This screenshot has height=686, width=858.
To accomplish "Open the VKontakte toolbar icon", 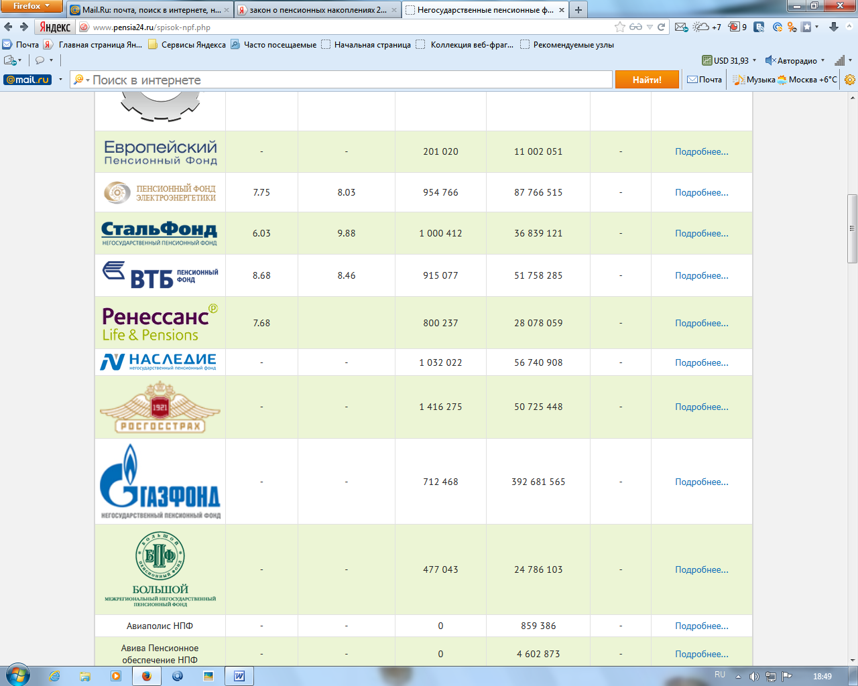I will pyautogui.click(x=759, y=27).
